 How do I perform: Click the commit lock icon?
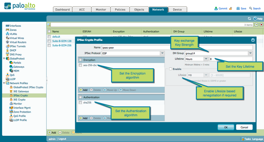coord(230,9)
